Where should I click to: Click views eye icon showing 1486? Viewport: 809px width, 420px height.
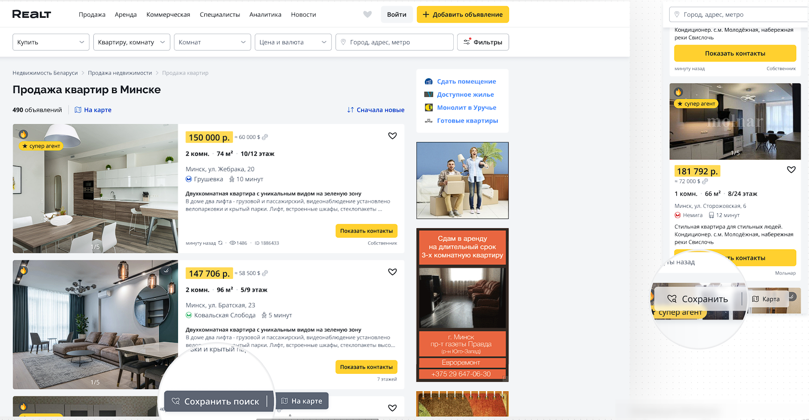[x=233, y=243]
